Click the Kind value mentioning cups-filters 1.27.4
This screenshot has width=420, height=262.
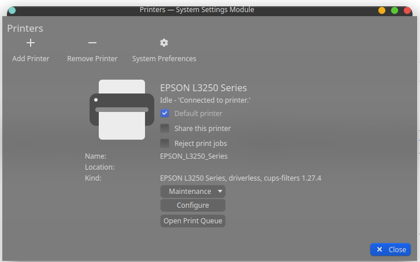240,178
